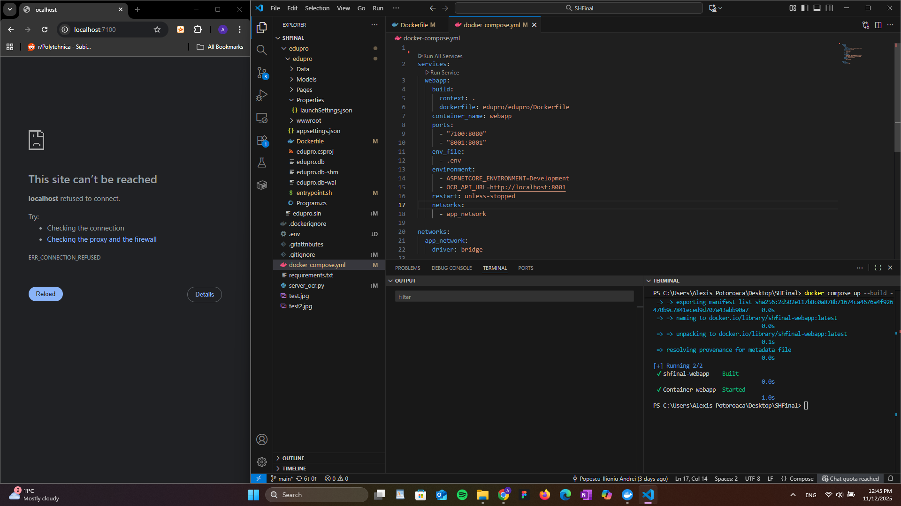Maximize panel size toggle

point(878,268)
